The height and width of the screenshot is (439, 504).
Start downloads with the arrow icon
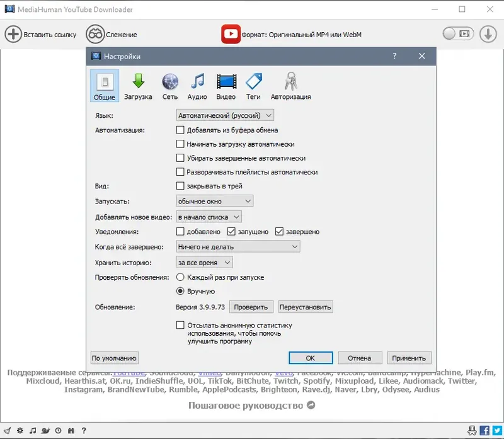[488, 33]
